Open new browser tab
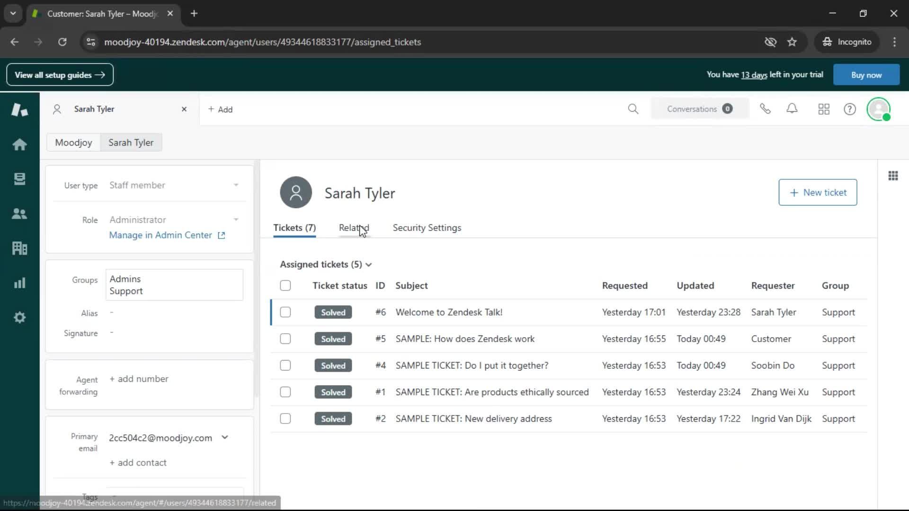 click(194, 14)
